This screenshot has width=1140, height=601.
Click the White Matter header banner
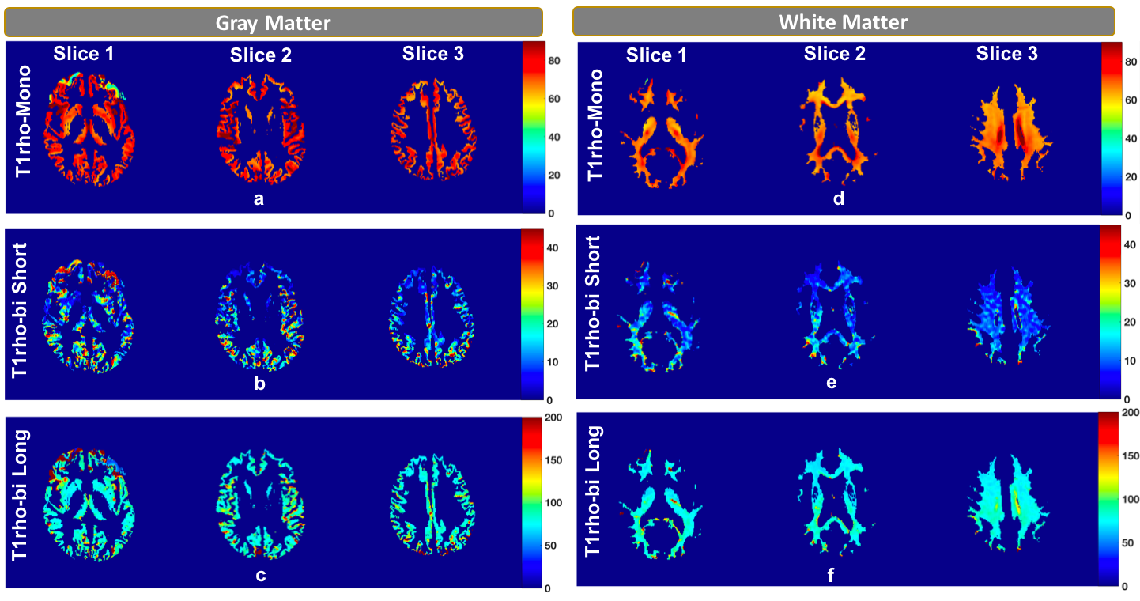pyautogui.click(x=843, y=21)
